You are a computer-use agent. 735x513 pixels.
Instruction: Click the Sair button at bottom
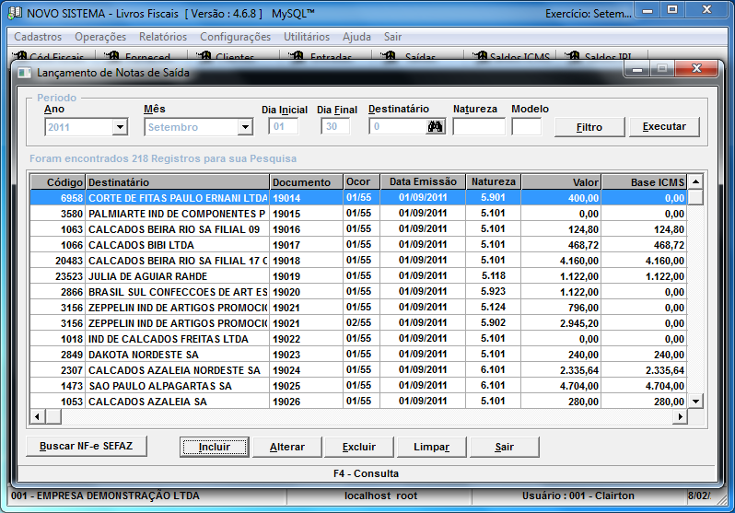[505, 447]
